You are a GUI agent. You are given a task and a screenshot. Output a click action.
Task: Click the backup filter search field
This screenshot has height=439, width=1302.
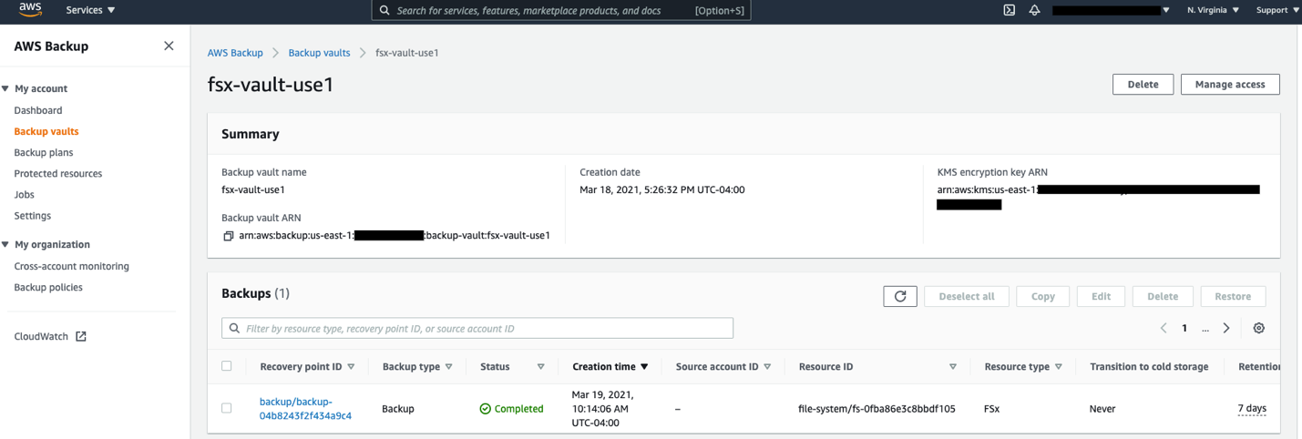tap(477, 328)
